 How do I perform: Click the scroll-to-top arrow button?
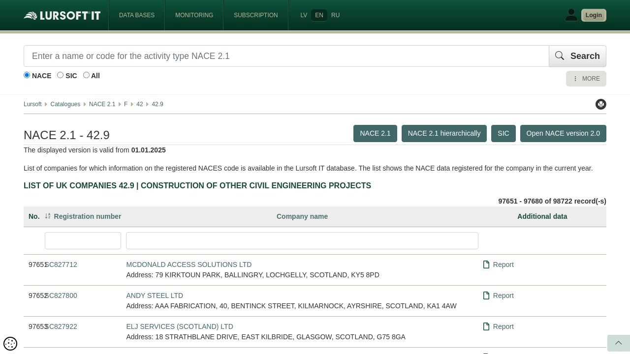619,343
